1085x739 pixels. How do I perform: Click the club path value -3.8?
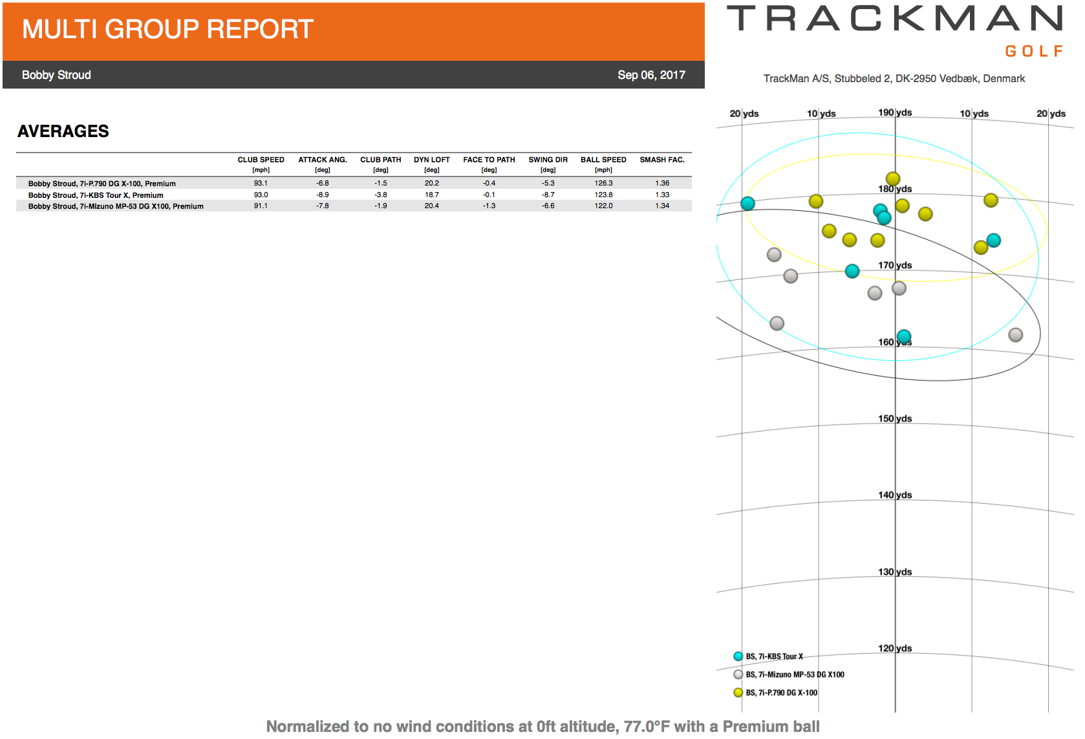(x=381, y=195)
